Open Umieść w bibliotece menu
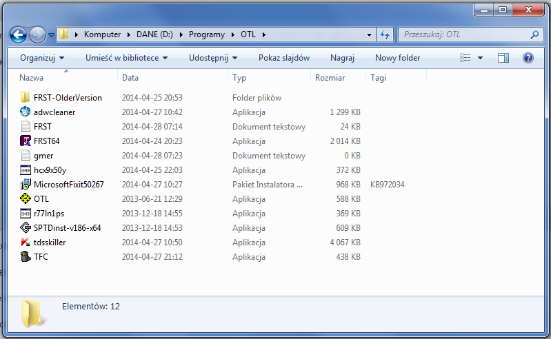Viewport: 551px width, 339px height. 126,58
